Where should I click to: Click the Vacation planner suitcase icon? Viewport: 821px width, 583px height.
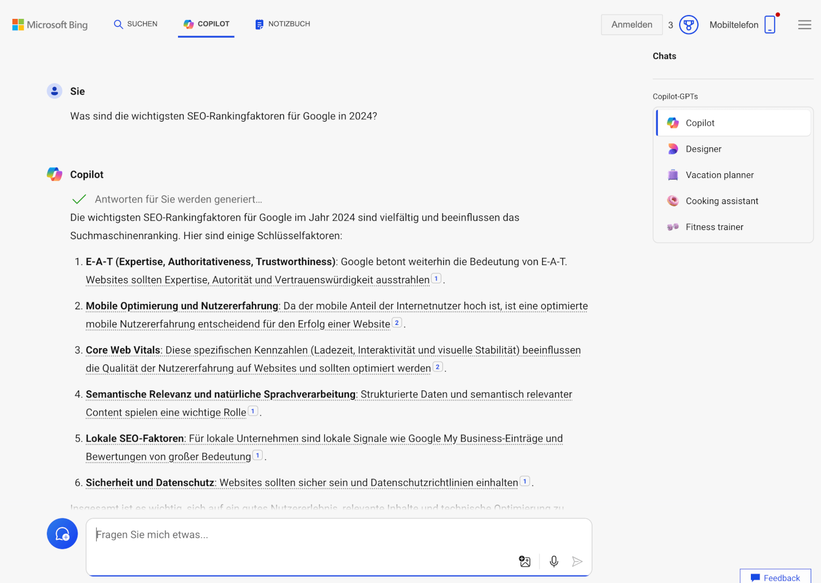(x=673, y=175)
